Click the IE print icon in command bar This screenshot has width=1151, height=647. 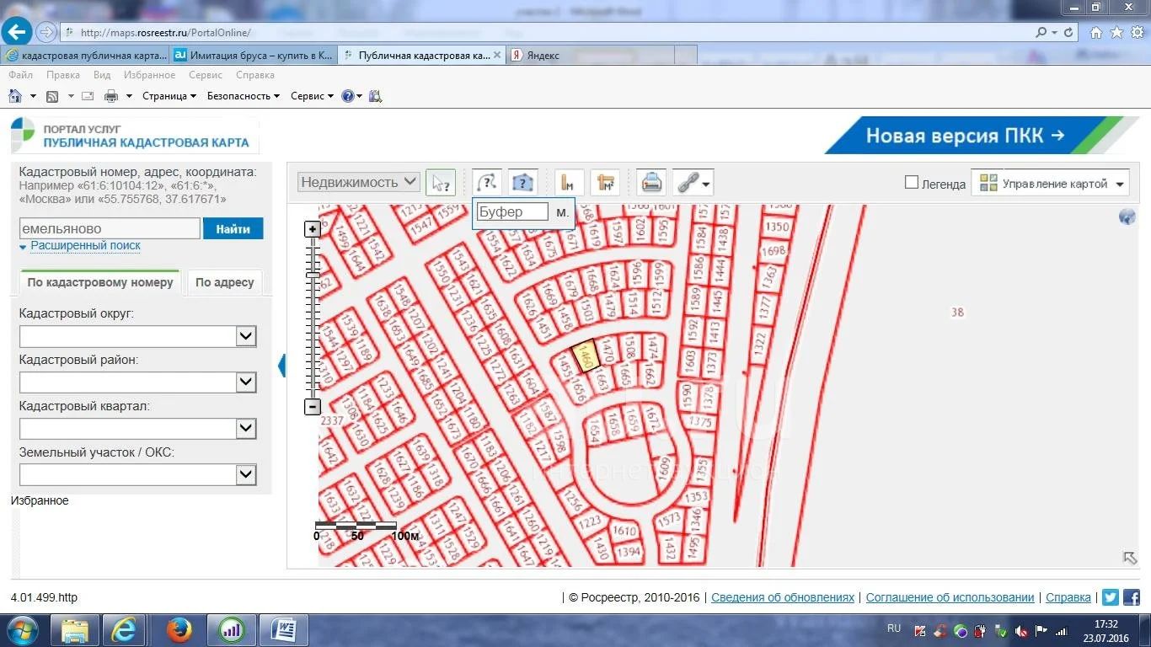[x=110, y=96]
